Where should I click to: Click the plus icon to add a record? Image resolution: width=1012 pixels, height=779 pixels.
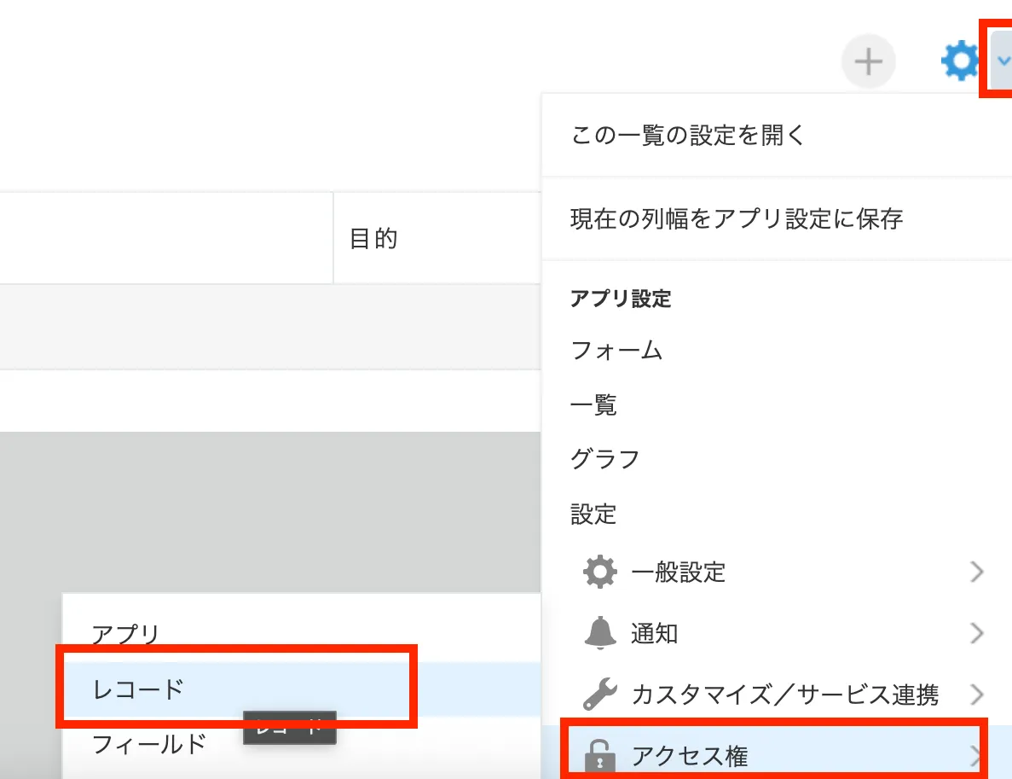[x=868, y=61]
